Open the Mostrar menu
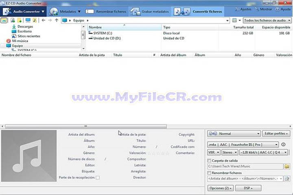The width and height of the screenshot is (293, 195). point(263,9)
